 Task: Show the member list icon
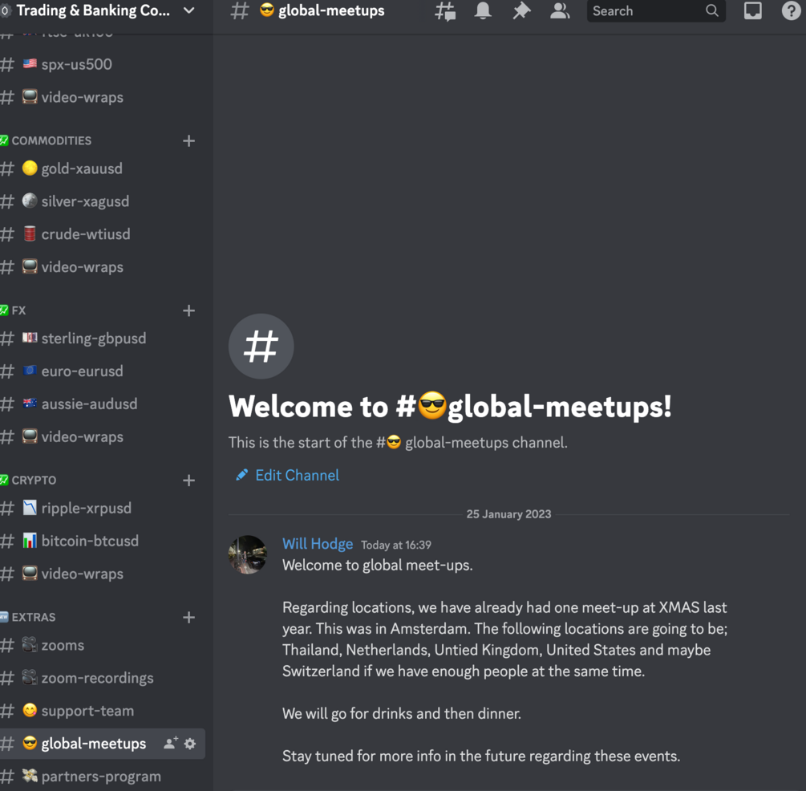tap(560, 11)
